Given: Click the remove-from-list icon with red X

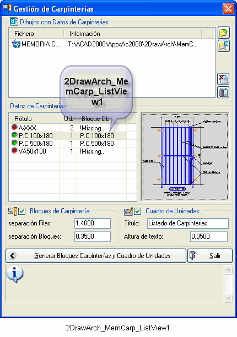Looking at the screenshot, I should point(223,79).
